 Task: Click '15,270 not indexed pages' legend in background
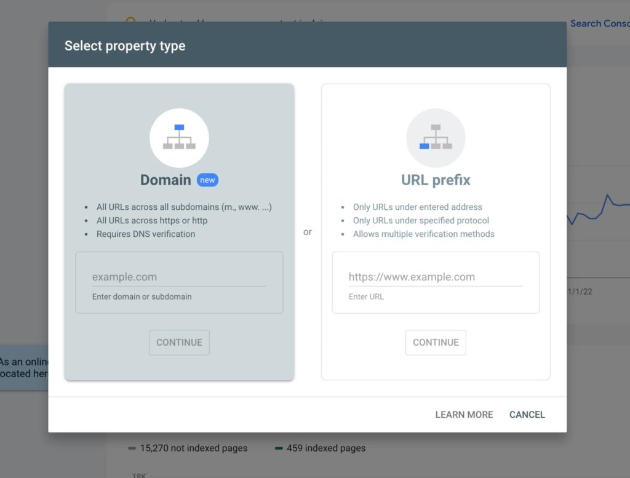188,448
